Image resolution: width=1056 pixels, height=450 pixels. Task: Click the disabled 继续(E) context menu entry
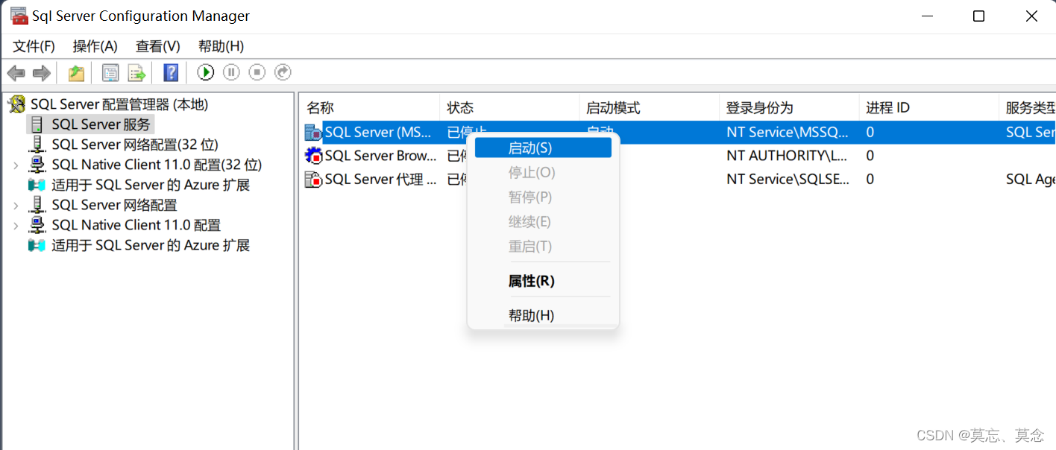coord(543,221)
